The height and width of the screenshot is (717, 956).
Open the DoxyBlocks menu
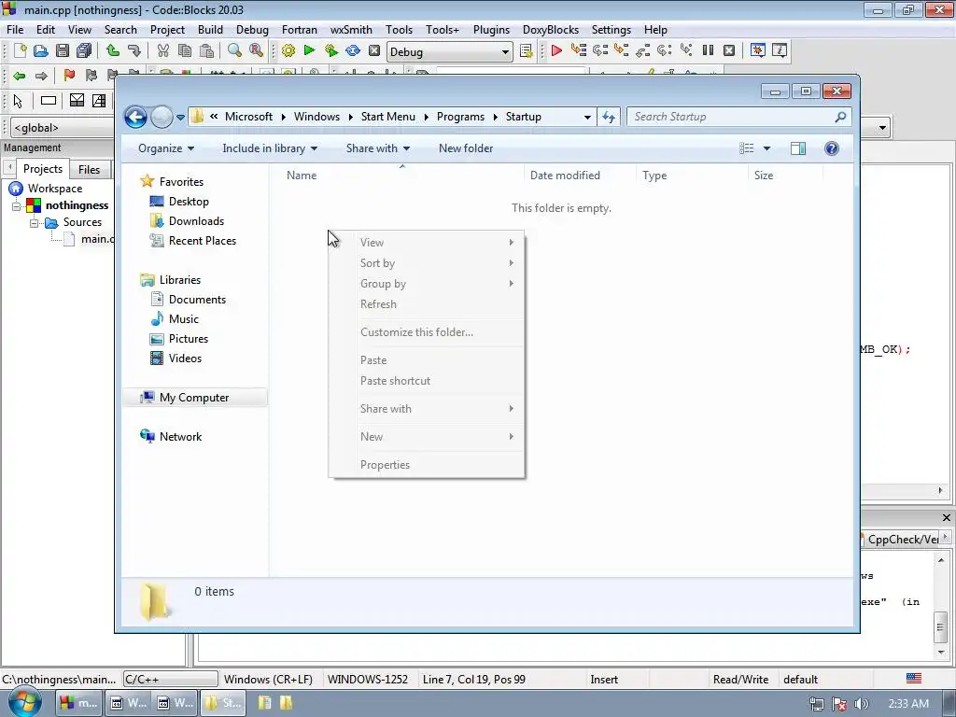tap(551, 29)
